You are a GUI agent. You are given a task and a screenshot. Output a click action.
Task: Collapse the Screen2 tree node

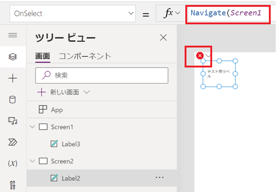(x=32, y=161)
